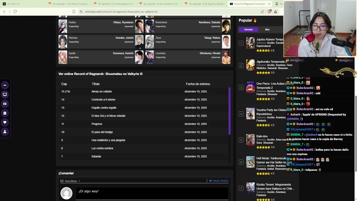Click the Beelzebub character name
The image size is (357, 201).
pyautogui.click(x=161, y=22)
